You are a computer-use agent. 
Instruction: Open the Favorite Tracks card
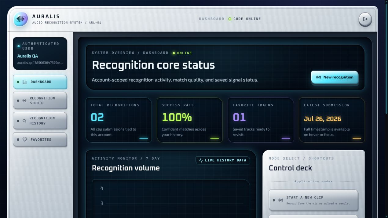261,120
